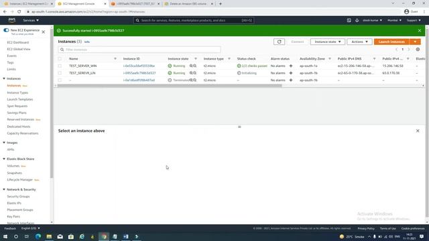Click the horizontal table scrollbar
This screenshot has width=429, height=241.
170,86
